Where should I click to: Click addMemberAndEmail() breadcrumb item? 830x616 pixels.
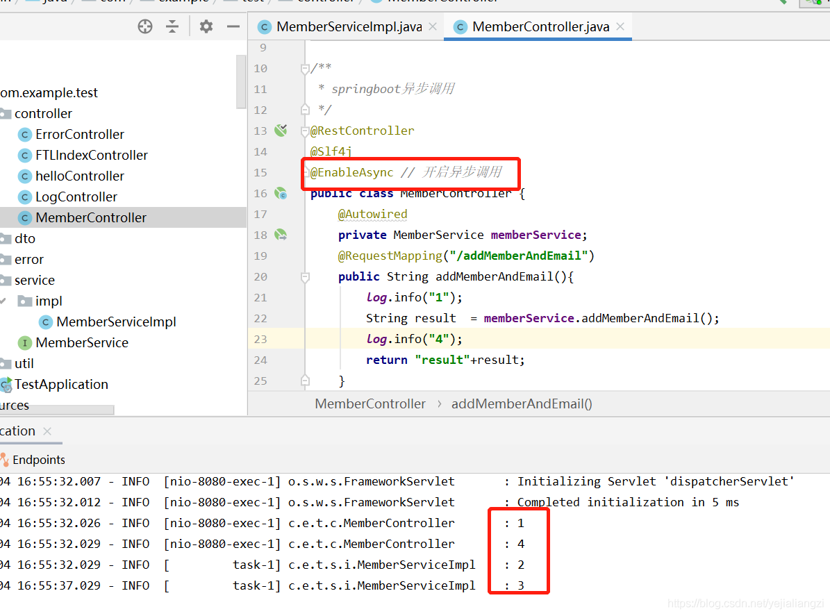pos(522,403)
